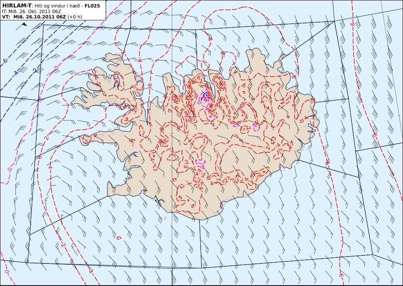The height and width of the screenshot is (286, 403).
Task: Click the blue -4 contour label
Action: point(16,73)
